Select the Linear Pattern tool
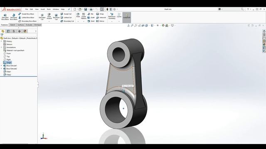Image resolution: width=266 pixels, height=149 pixels. tap(84, 16)
